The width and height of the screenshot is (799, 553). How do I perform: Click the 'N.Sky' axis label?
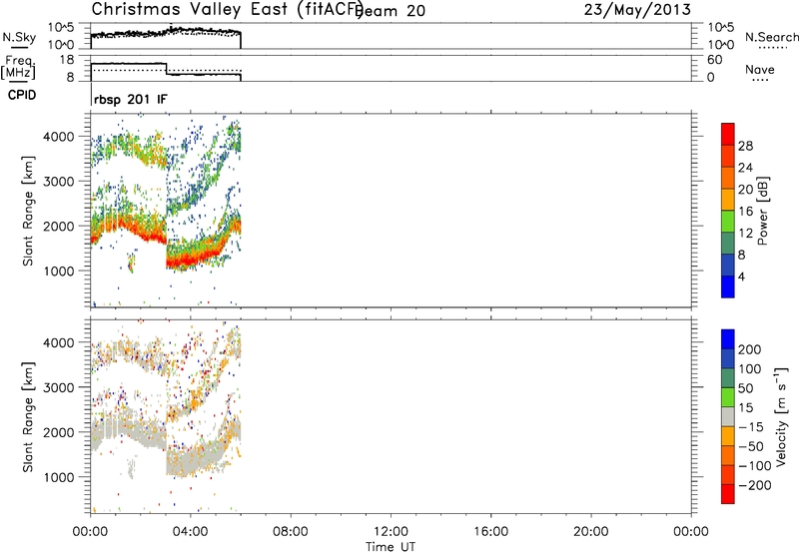19,37
